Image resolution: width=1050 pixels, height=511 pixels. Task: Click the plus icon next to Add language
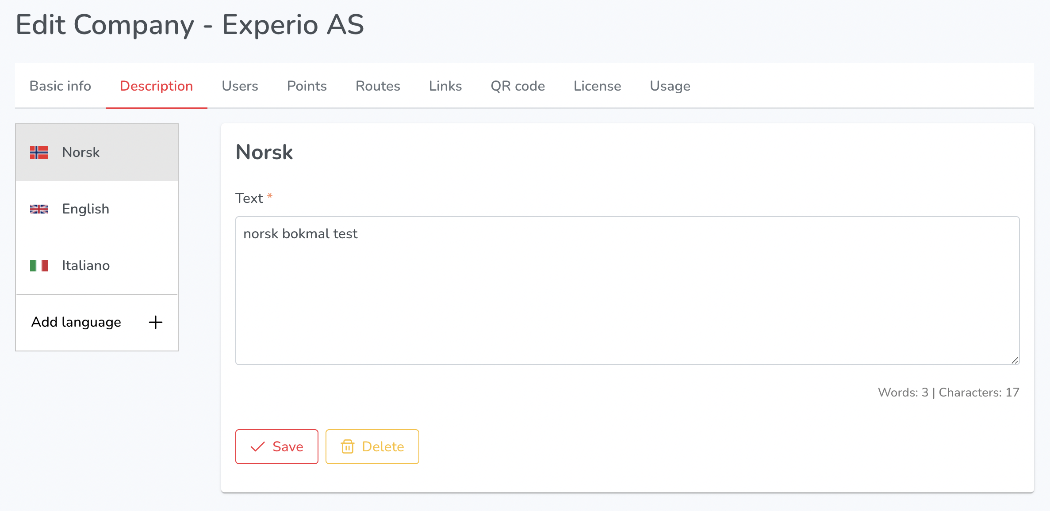click(156, 322)
